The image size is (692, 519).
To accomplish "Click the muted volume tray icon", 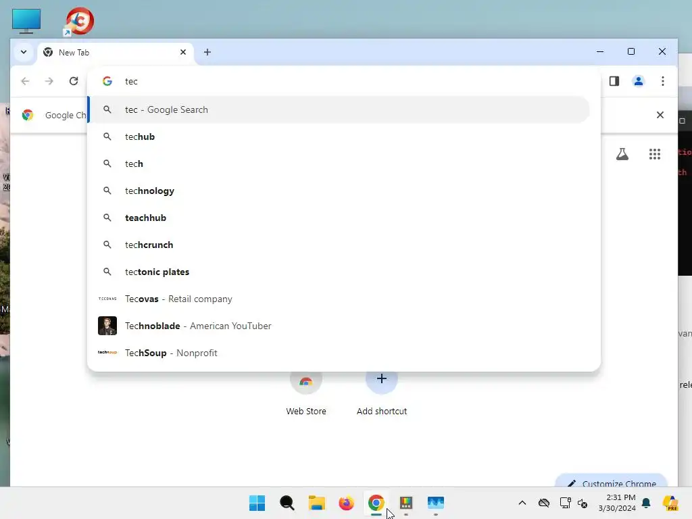I will tap(583, 503).
